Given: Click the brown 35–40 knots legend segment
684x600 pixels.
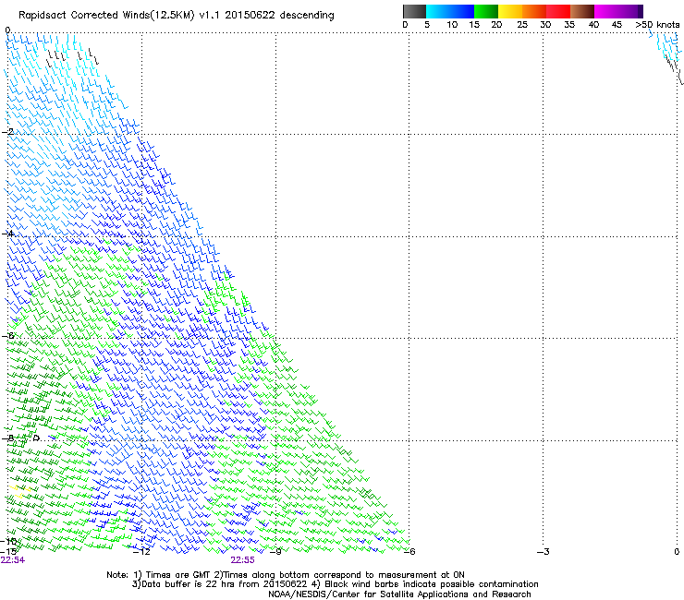Looking at the screenshot, I should [x=582, y=11].
